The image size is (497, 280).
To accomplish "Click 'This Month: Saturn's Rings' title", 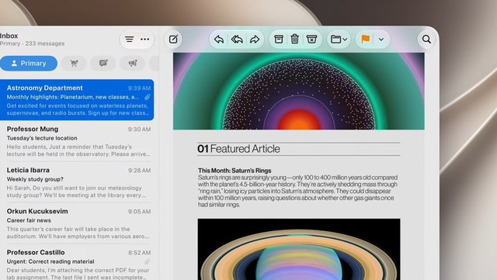I will point(235,171).
